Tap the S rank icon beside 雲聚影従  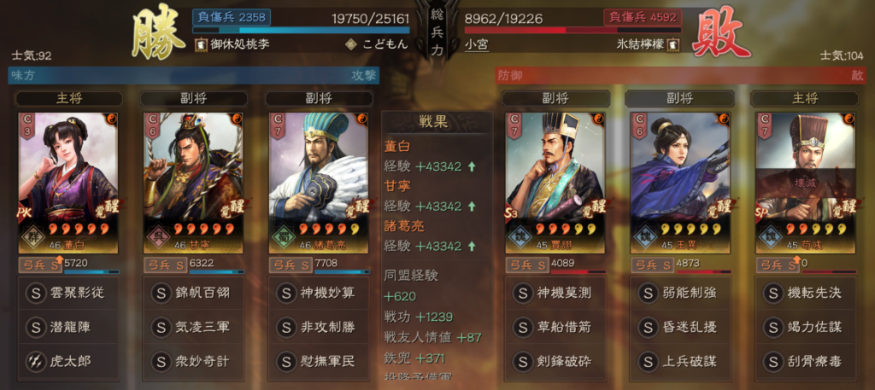[36, 293]
